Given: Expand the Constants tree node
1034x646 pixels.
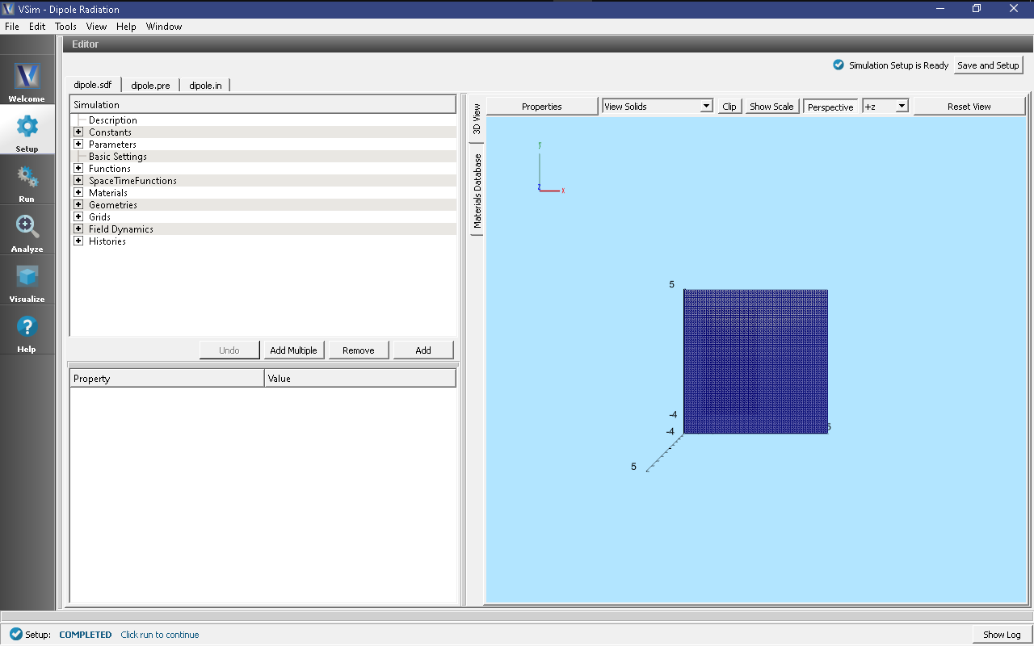Looking at the screenshot, I should coord(78,132).
